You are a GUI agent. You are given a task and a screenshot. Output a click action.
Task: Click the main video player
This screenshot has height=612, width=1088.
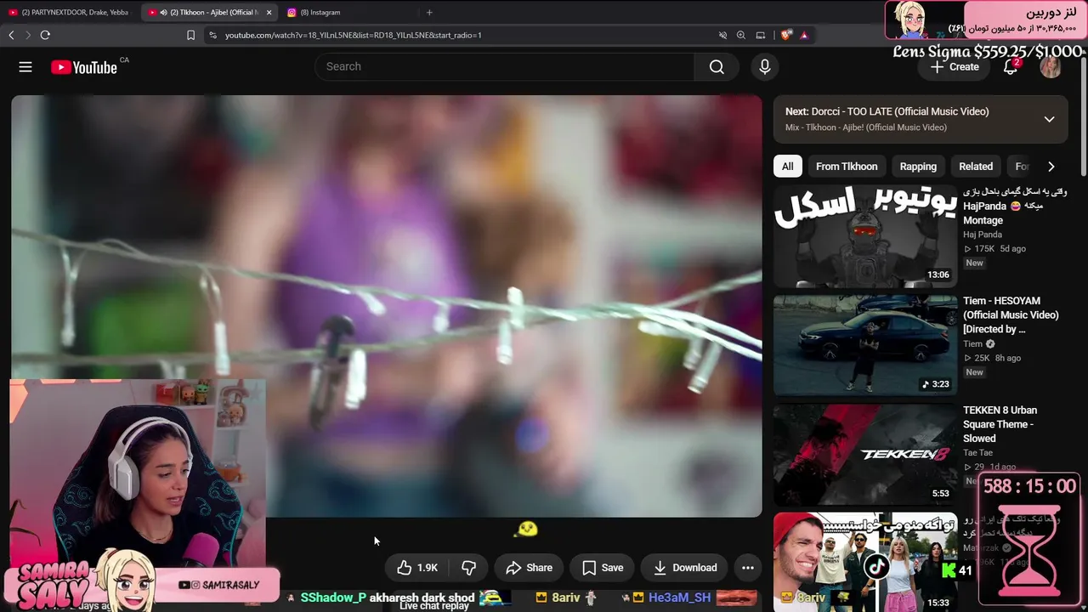(387, 306)
